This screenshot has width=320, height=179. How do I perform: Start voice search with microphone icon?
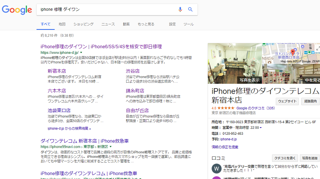tap(180, 9)
